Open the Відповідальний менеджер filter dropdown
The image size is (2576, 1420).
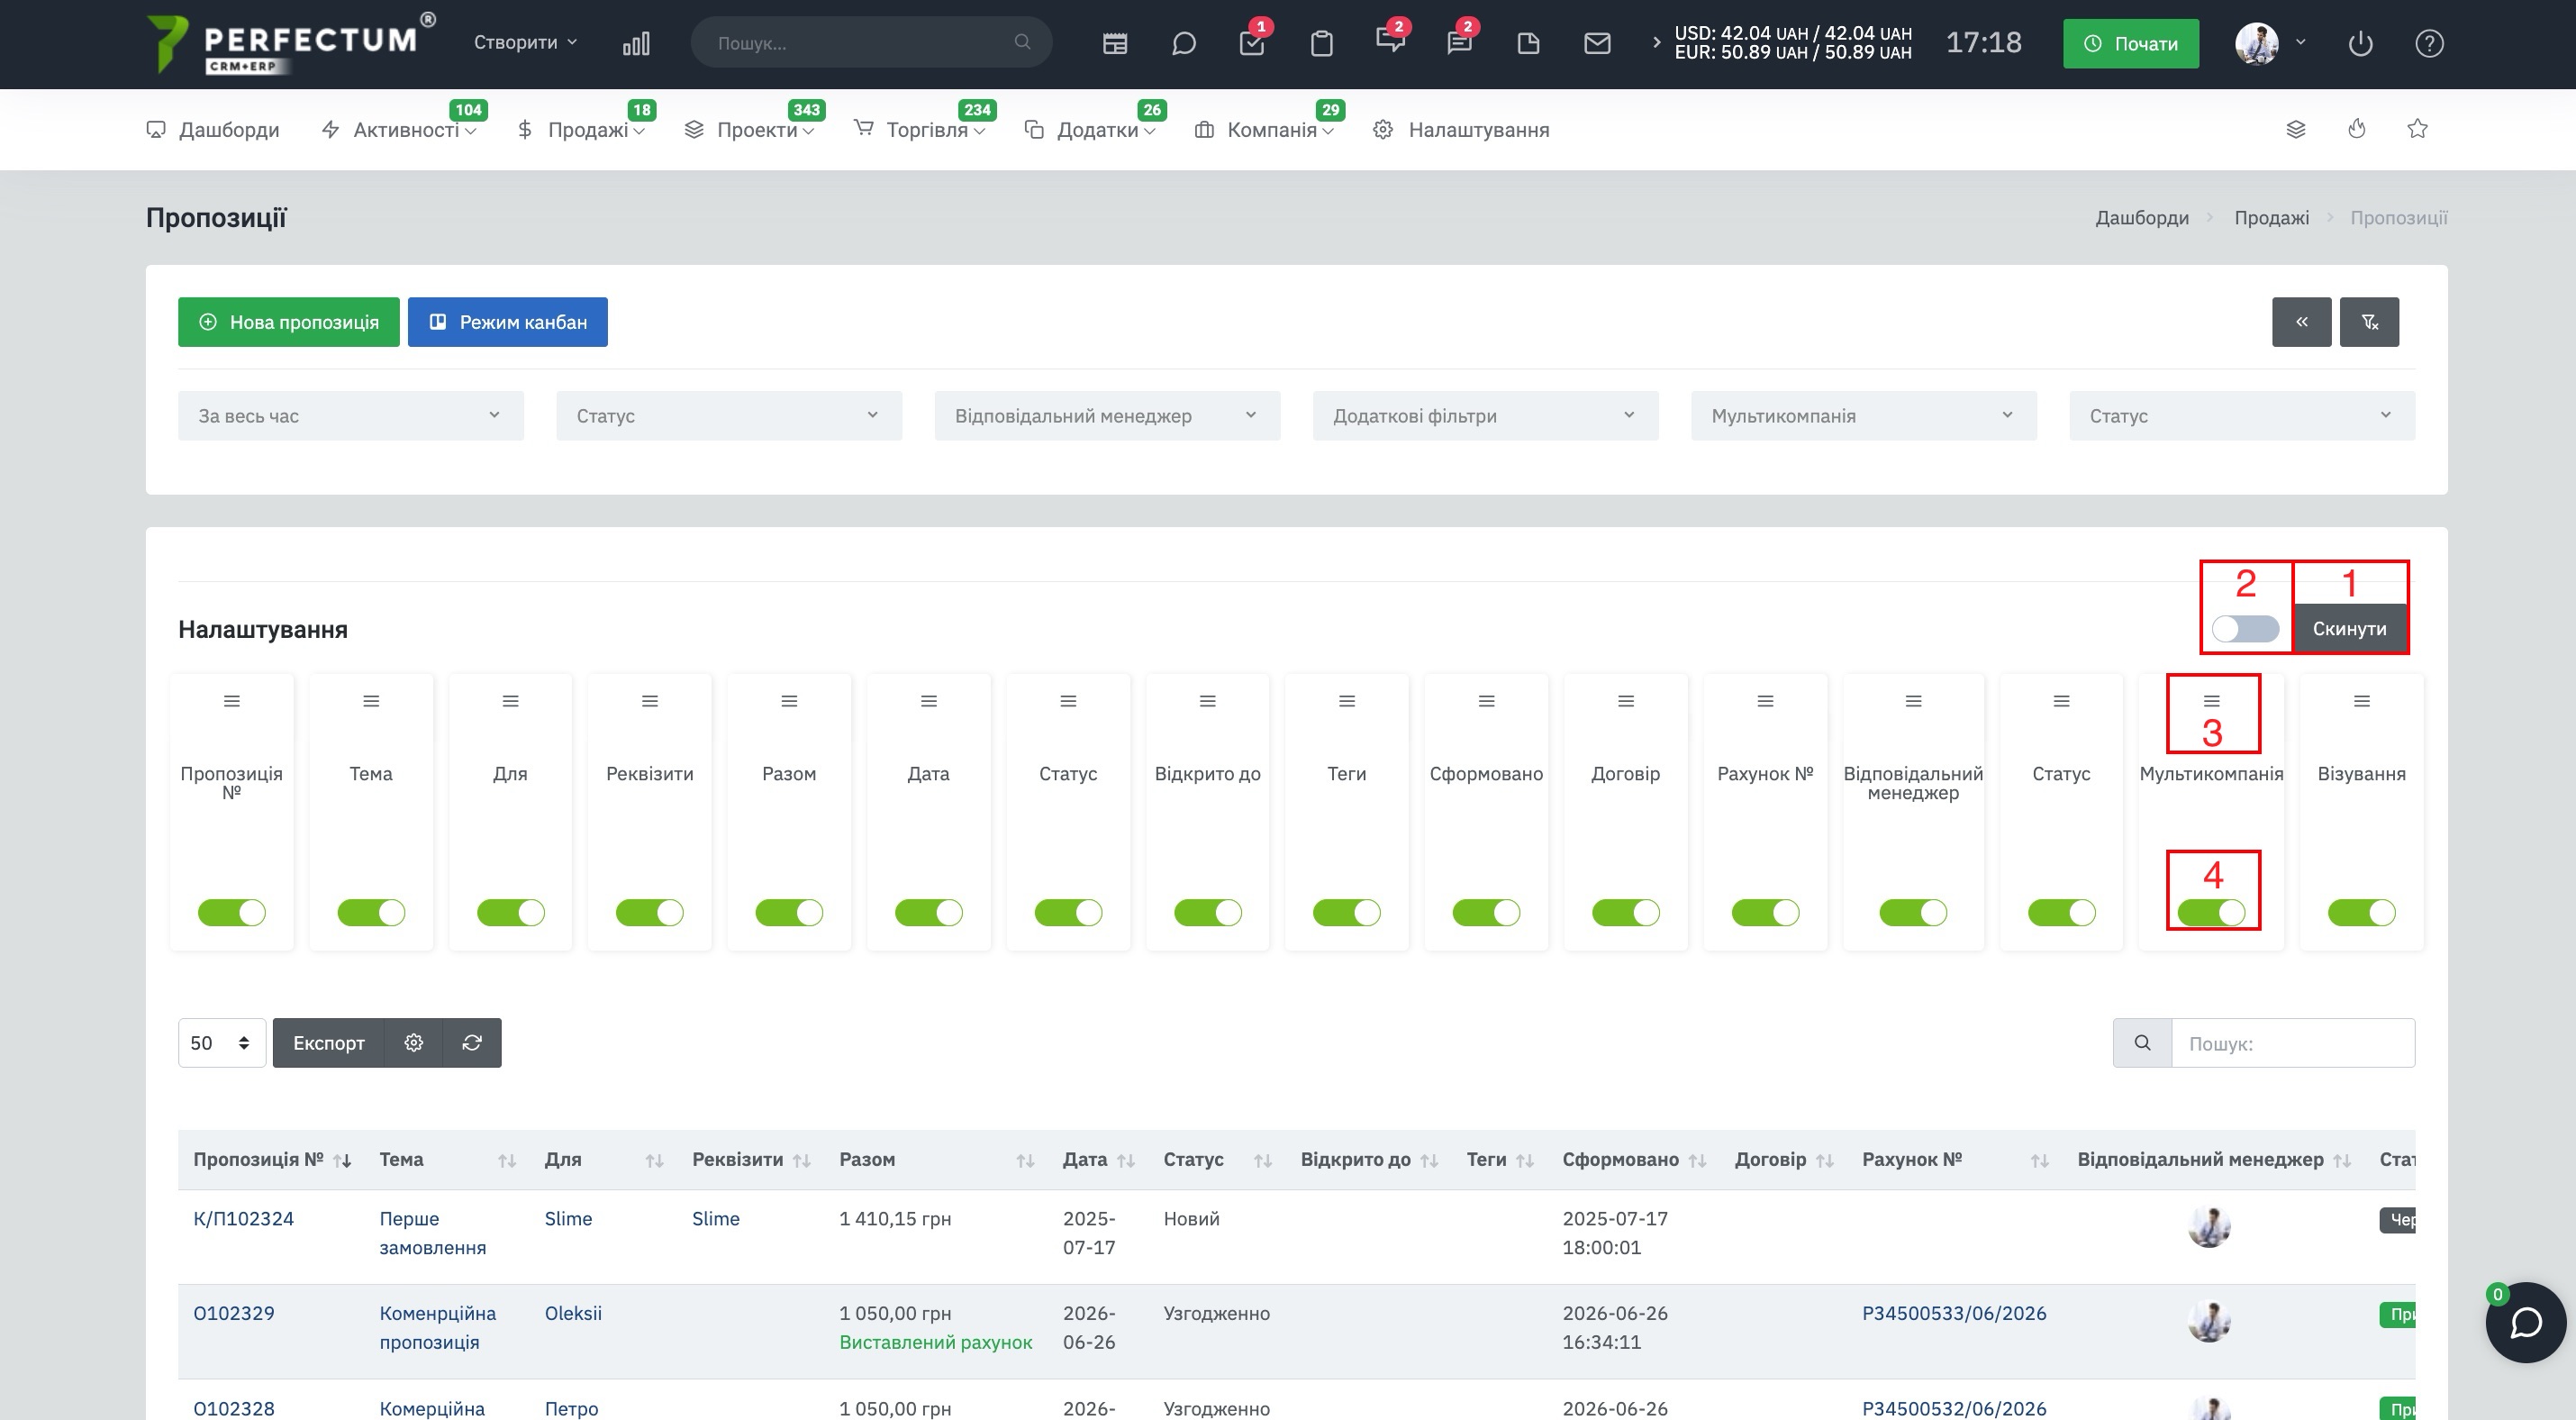[x=1107, y=416]
